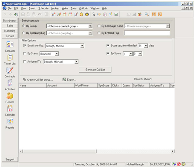Click into the By Entered Tag text field
This screenshot has height=168, width=195.
[147, 33]
